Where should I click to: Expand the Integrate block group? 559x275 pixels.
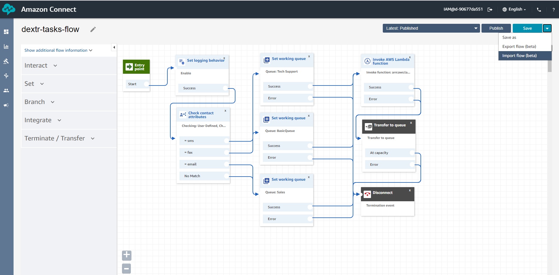69,120
